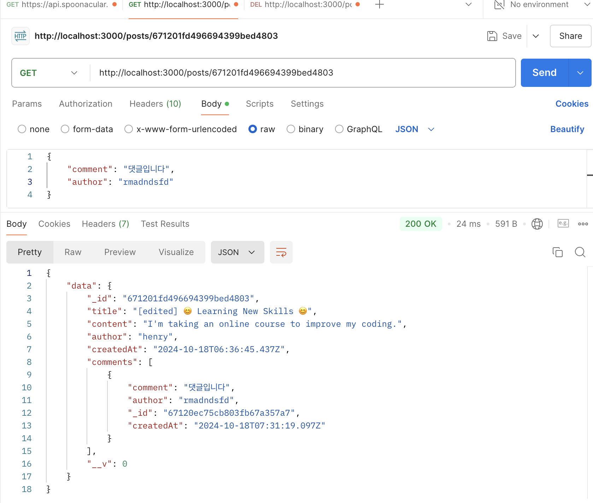Click the 200 OK status badge

click(x=421, y=224)
